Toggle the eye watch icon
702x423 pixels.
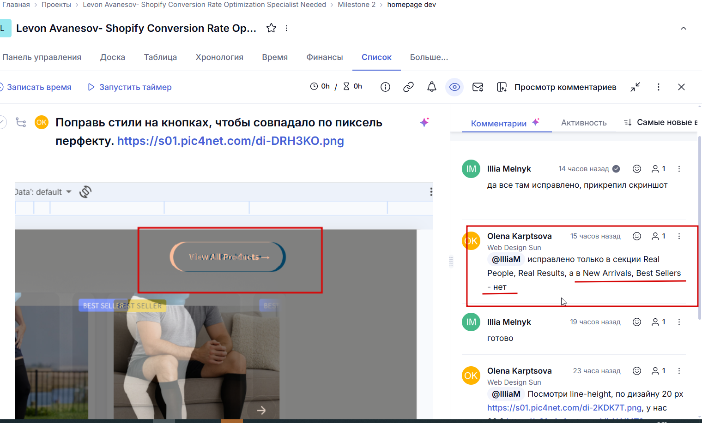point(454,87)
